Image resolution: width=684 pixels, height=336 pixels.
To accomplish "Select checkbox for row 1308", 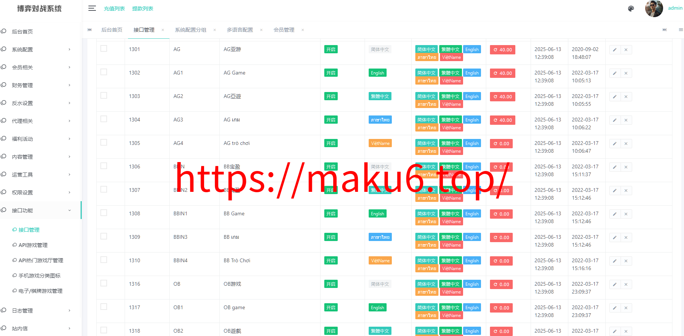I will tap(104, 213).
